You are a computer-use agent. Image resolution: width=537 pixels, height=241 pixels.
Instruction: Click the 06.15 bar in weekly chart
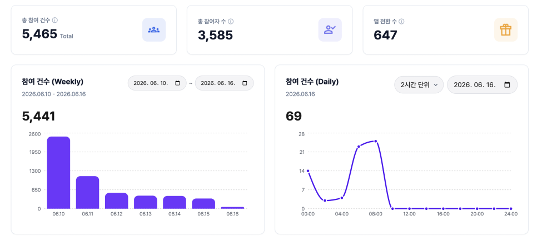[x=203, y=203]
